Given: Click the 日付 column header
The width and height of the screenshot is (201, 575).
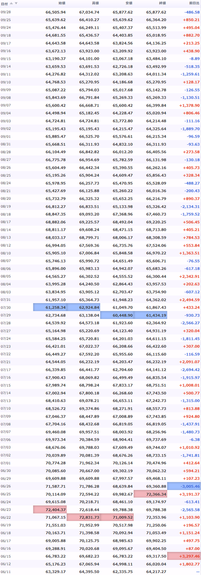Looking at the screenshot, I should click(4, 4).
